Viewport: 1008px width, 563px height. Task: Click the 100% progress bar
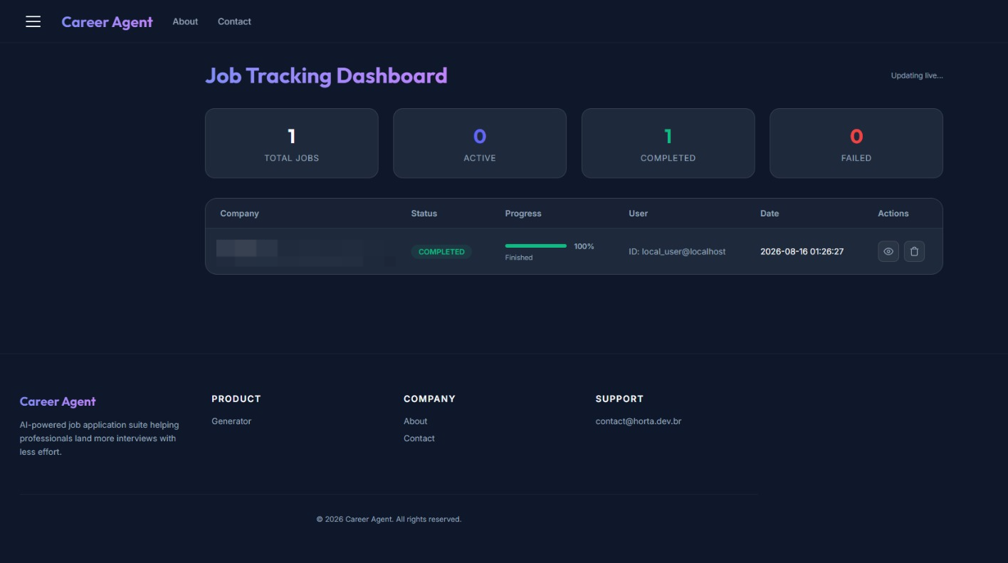pos(536,246)
